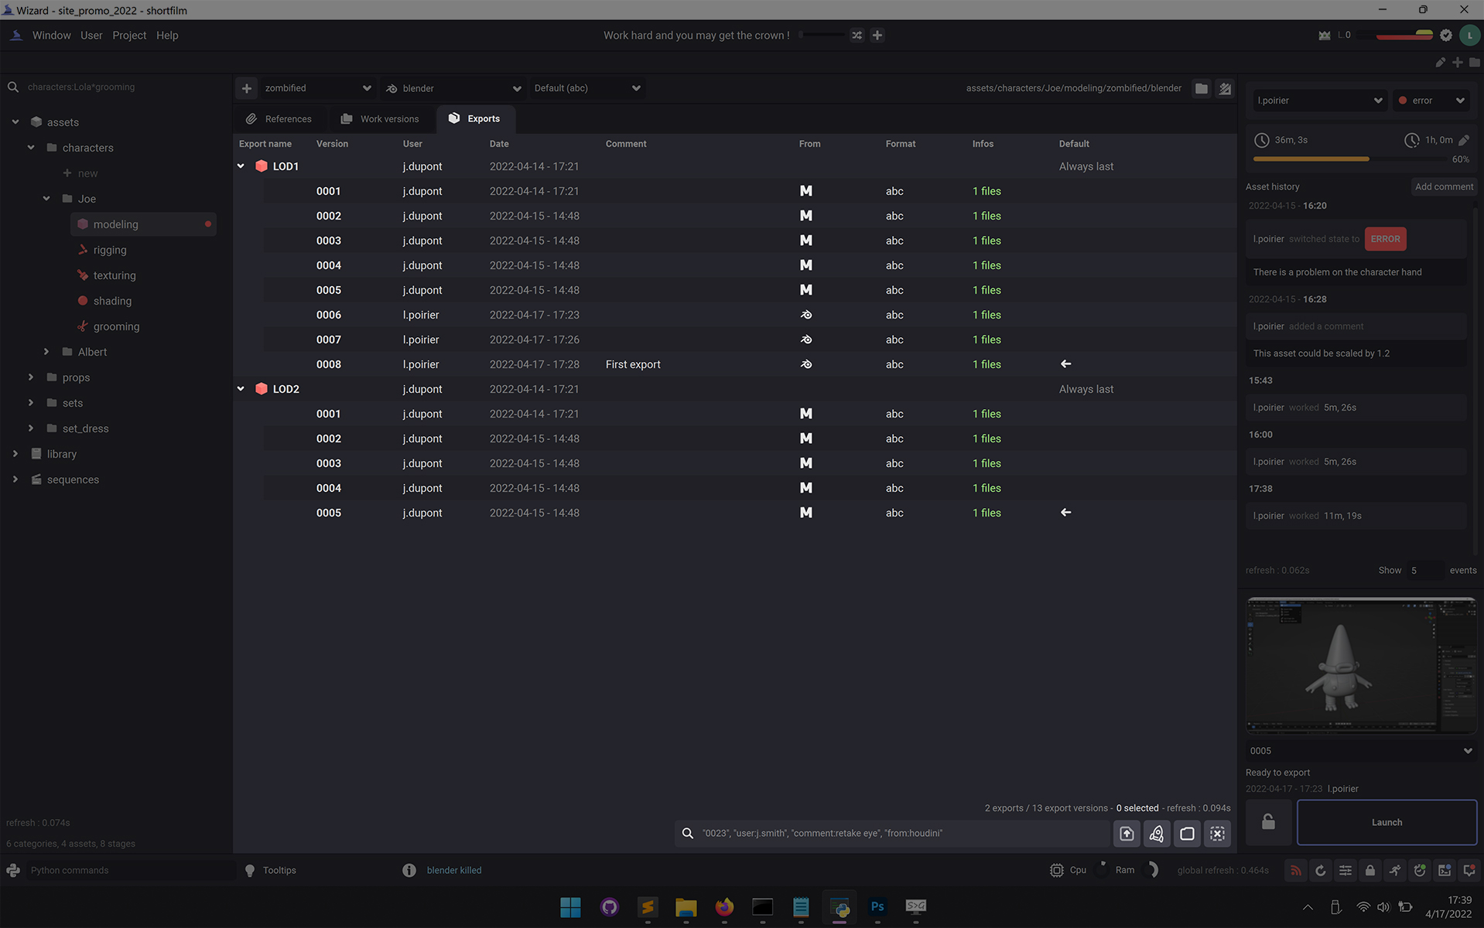Click the deselect-all dashed X icon
Viewport: 1484px width, 928px height.
pyautogui.click(x=1217, y=833)
